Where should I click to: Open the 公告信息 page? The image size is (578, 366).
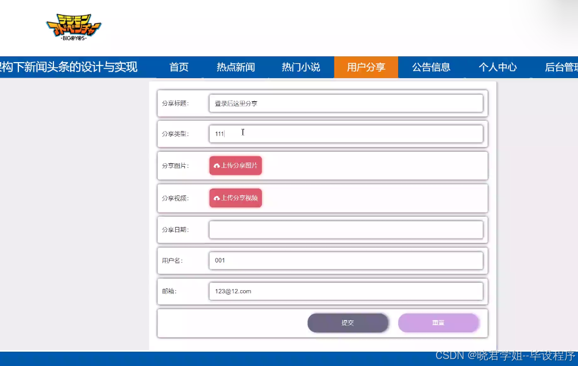(x=432, y=67)
